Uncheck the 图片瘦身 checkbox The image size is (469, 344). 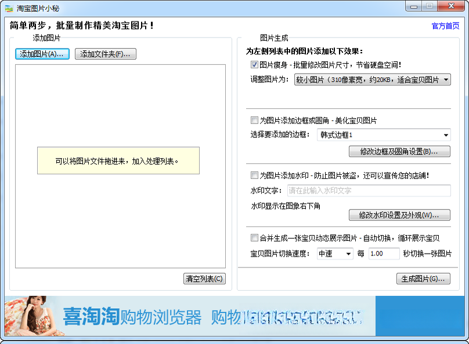[254, 64]
